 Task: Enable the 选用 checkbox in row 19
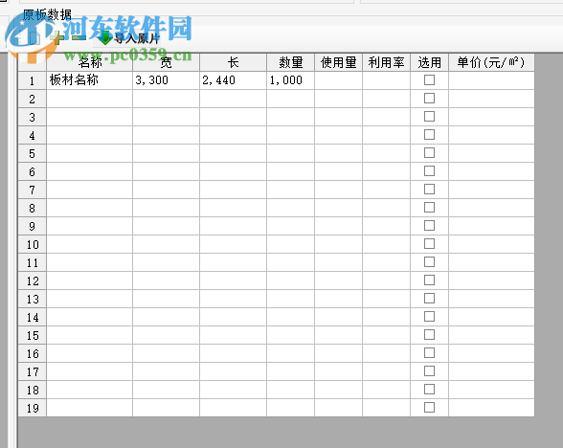pyautogui.click(x=429, y=408)
